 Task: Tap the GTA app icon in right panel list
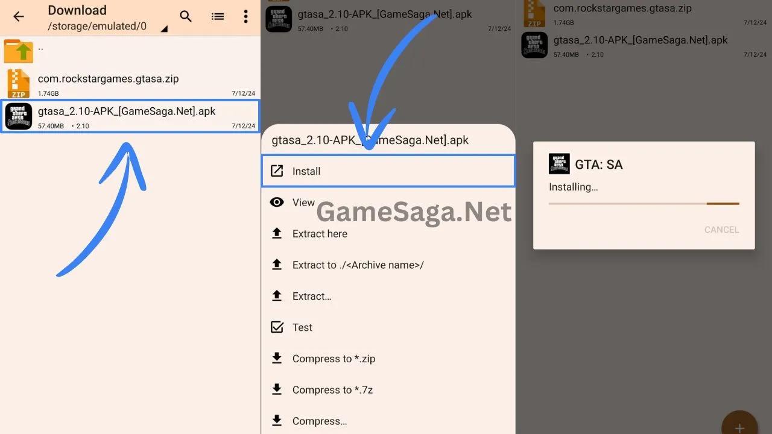(x=534, y=45)
